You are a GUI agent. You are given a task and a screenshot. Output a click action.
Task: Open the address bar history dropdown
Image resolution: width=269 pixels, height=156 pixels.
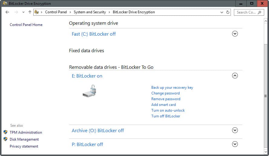tap(222, 12)
